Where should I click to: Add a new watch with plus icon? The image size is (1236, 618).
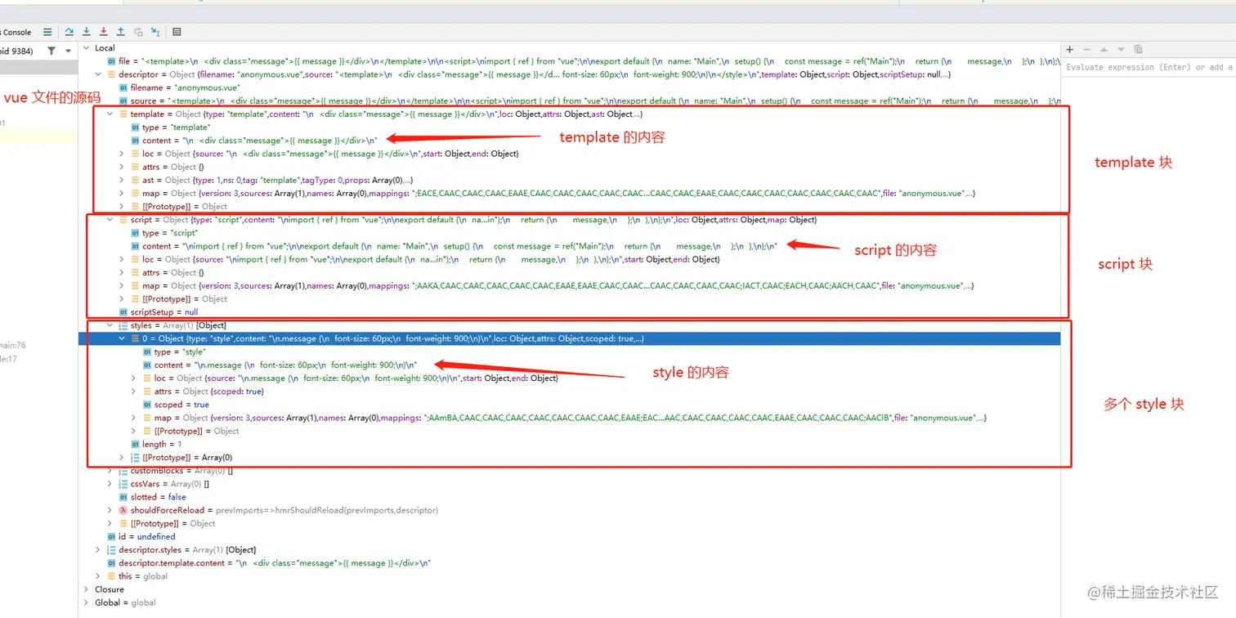click(x=1070, y=50)
